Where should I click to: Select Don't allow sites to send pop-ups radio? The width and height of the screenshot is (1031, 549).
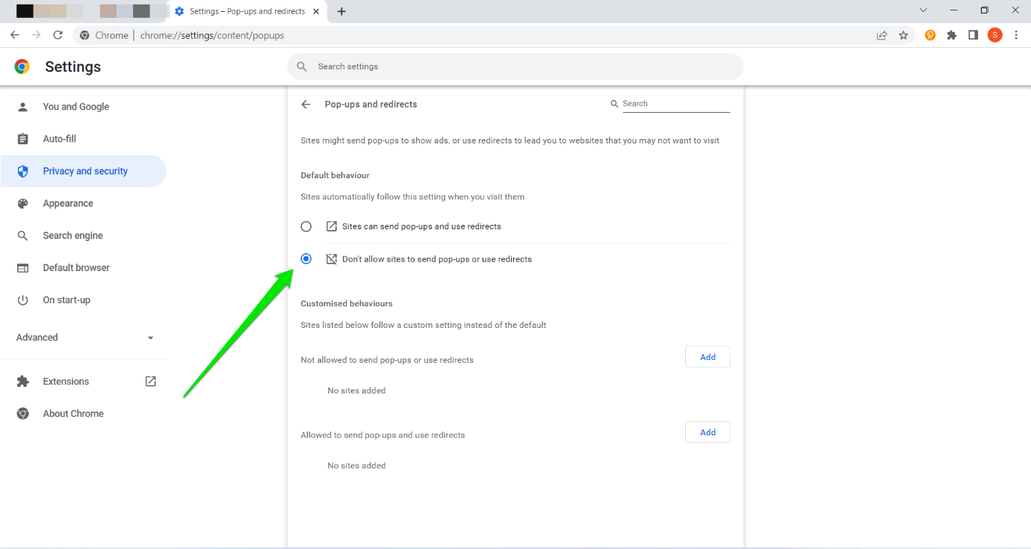(x=306, y=259)
